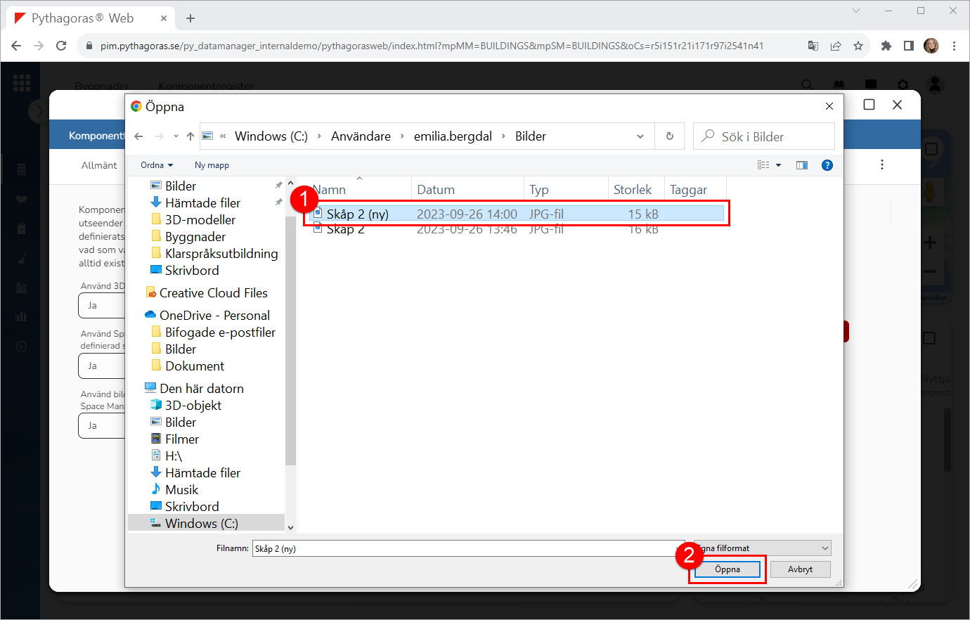Reload the browser page
The height and width of the screenshot is (620, 970).
coord(61,46)
